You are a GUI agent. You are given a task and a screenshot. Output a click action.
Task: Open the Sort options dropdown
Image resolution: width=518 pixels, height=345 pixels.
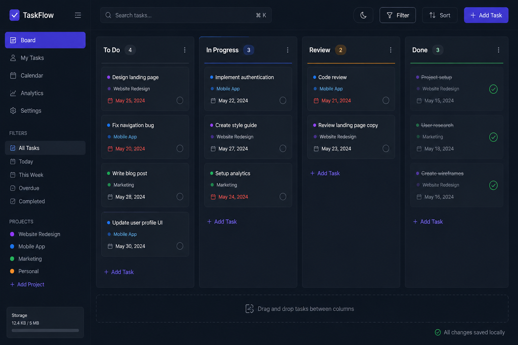coord(440,15)
